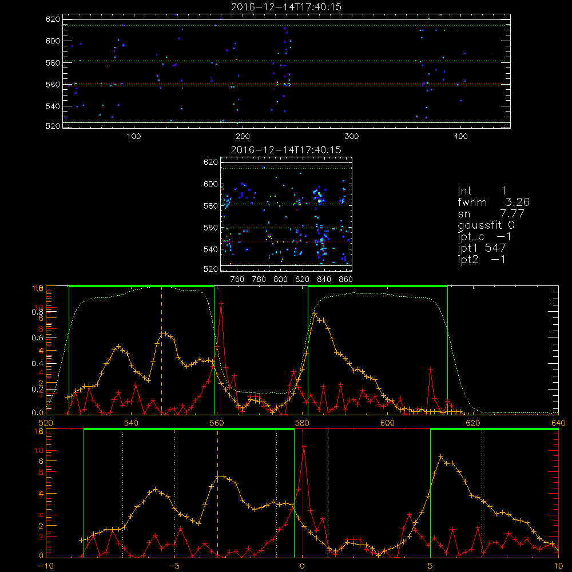The width and height of the screenshot is (572, 572).
Task: Click x-axis label 0 on the bottom plot
Action: coord(302,566)
